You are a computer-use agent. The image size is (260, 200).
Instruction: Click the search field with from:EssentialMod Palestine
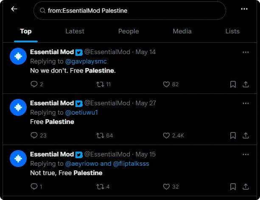click(130, 11)
